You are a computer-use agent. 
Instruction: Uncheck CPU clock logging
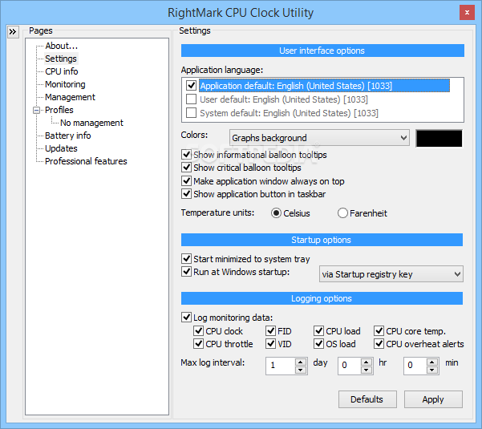(199, 331)
